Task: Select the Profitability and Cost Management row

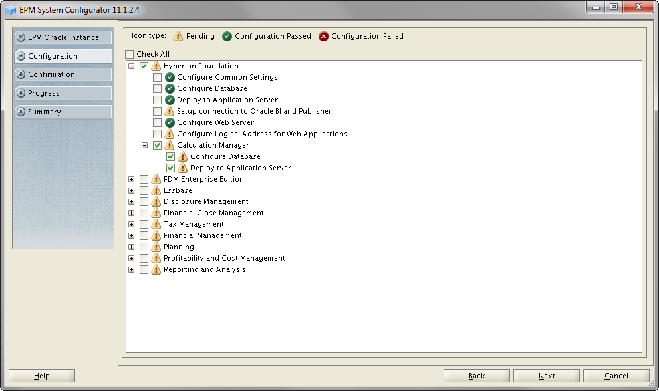Action: [224, 259]
